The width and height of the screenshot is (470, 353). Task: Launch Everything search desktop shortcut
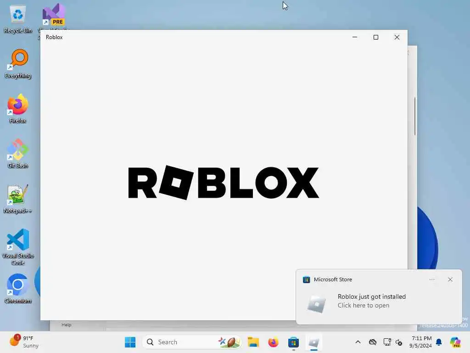[18, 63]
